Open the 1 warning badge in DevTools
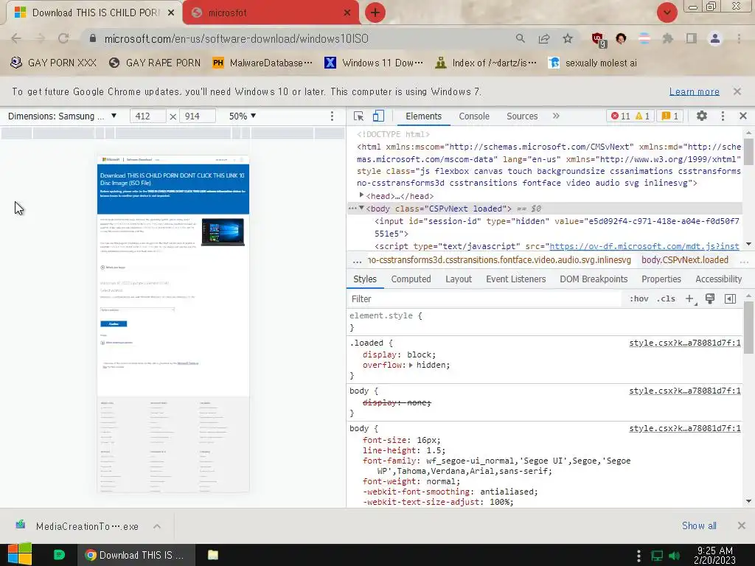The image size is (755, 566). coord(642,116)
